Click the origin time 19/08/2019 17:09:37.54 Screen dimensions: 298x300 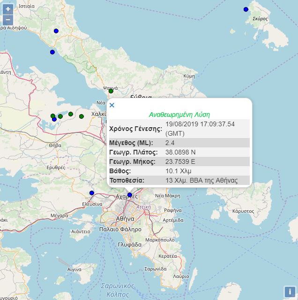point(200,124)
